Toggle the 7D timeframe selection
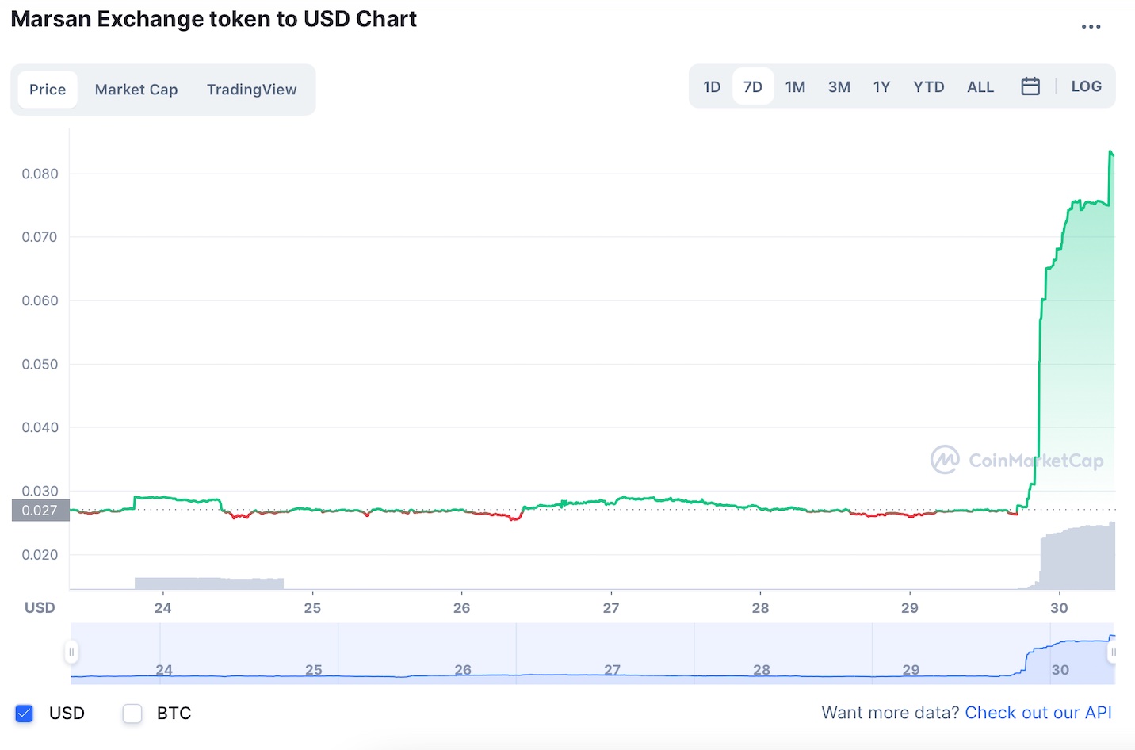The height and width of the screenshot is (750, 1135). pyautogui.click(x=752, y=86)
